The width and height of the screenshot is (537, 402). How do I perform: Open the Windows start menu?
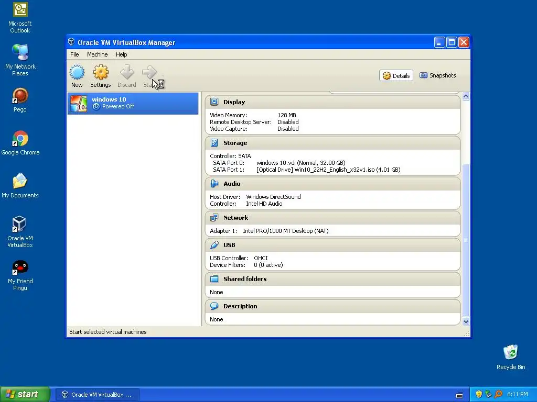(25, 395)
